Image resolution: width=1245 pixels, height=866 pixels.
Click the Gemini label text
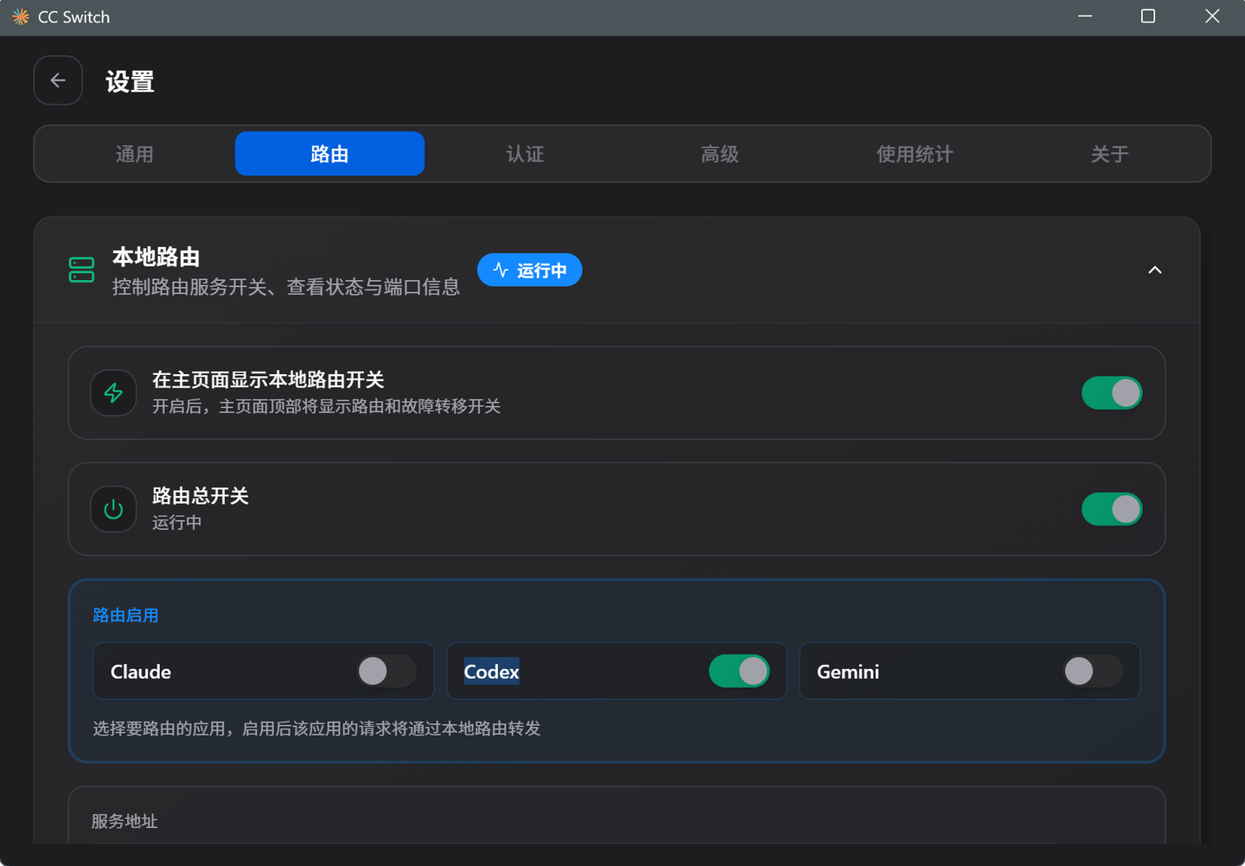coord(848,672)
